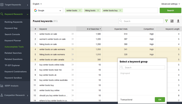Open the Related Questions menu item
Screen dimensions: 182x104
pos(14,59)
